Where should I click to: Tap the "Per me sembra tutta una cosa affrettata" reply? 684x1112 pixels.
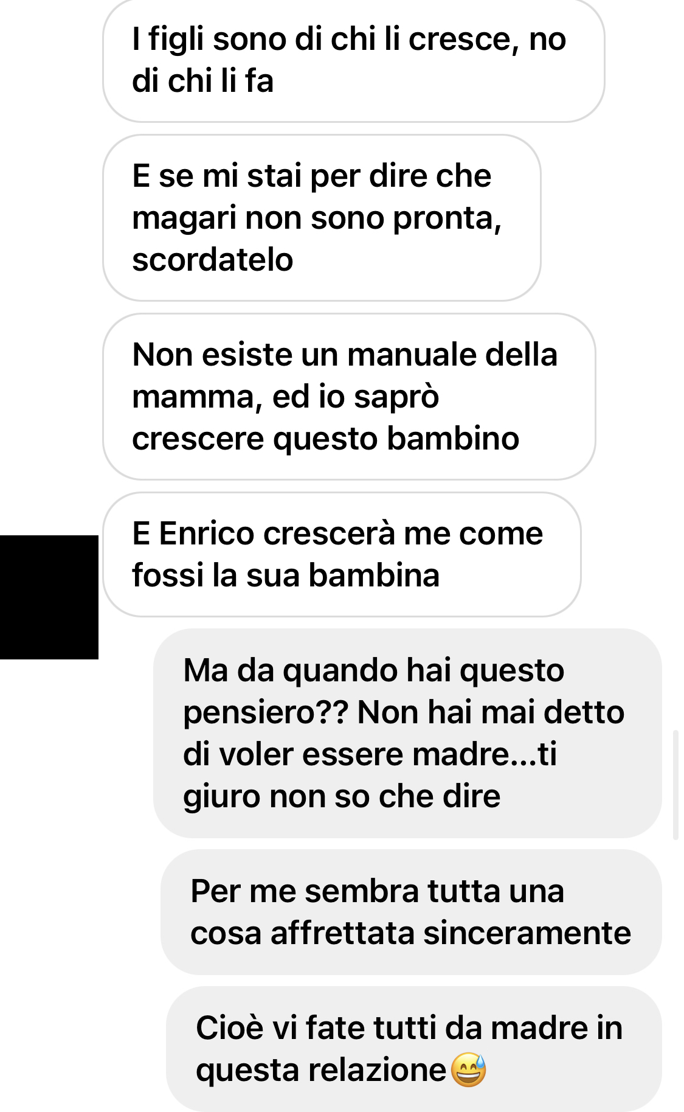point(411,912)
